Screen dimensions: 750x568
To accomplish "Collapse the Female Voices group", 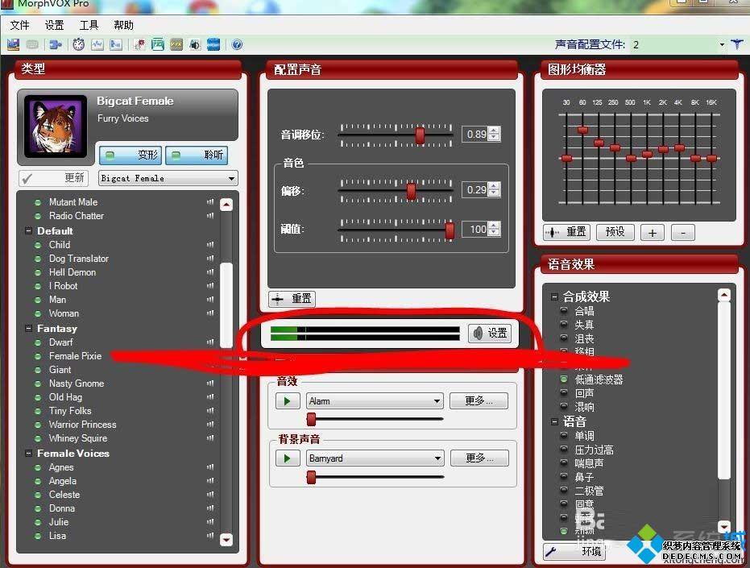I will coord(28,453).
